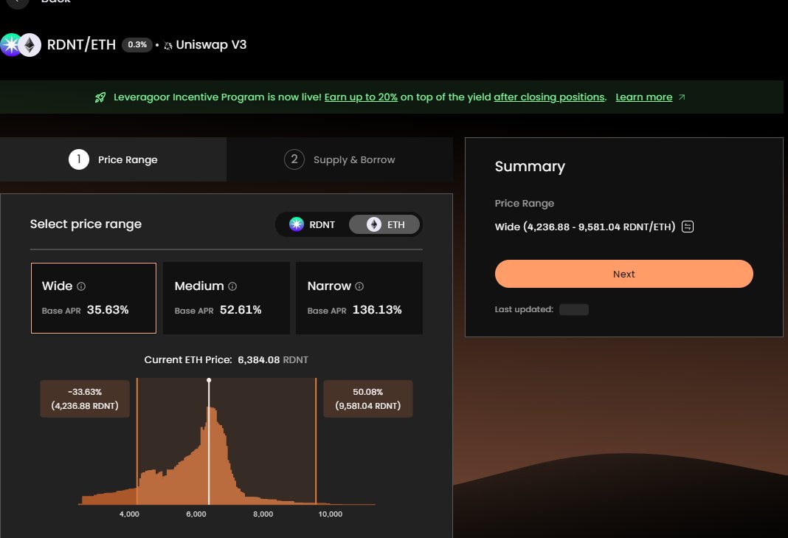This screenshot has width=788, height=538.
Task: Click the swap price direction icon in Summary
Action: (688, 227)
